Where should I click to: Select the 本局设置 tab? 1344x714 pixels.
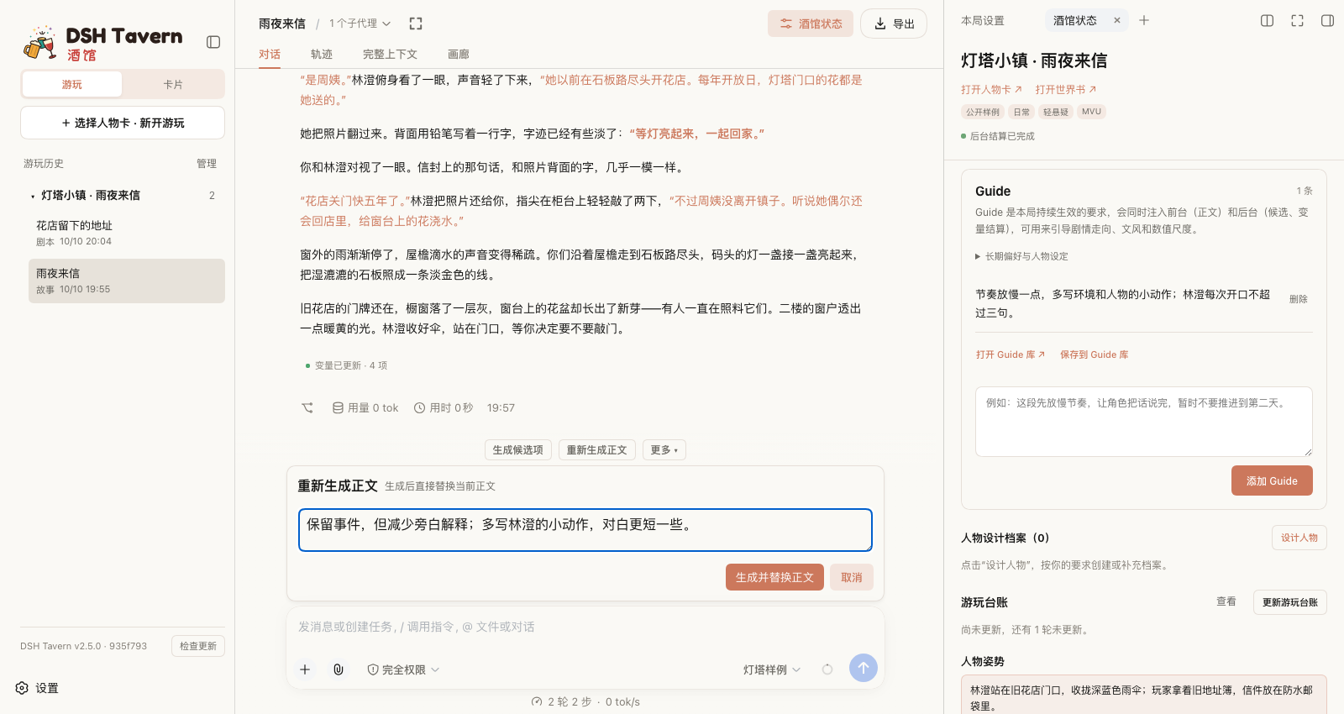[x=983, y=21]
